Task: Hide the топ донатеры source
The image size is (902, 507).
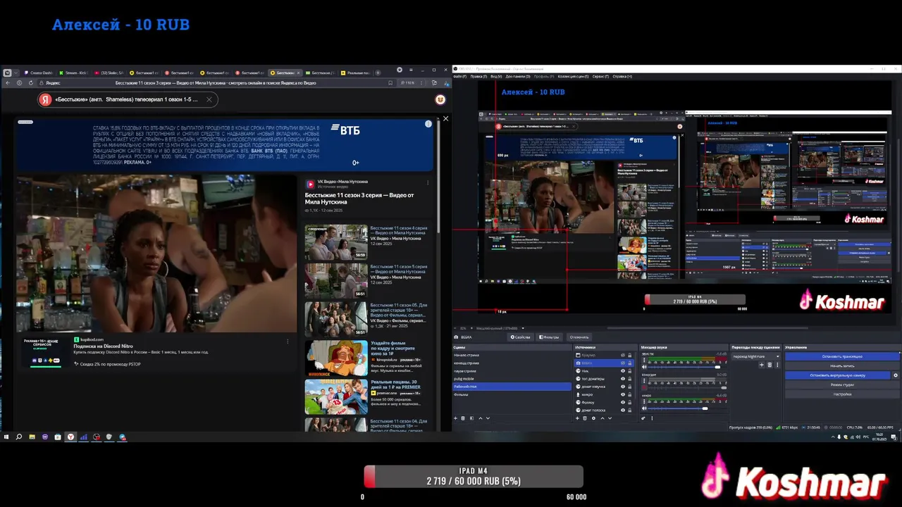Action: [x=623, y=379]
